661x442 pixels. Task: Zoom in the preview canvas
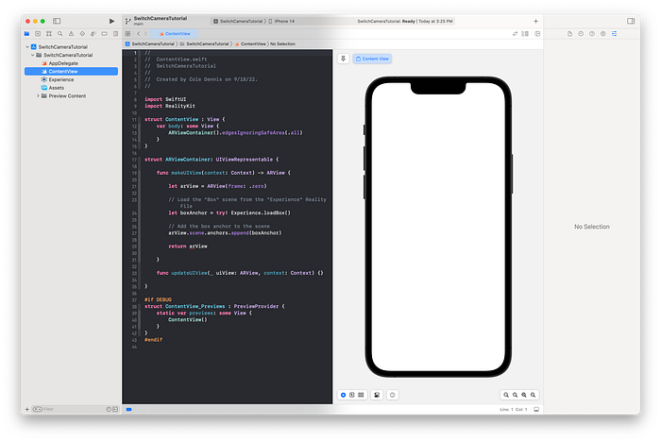pyautogui.click(x=533, y=395)
